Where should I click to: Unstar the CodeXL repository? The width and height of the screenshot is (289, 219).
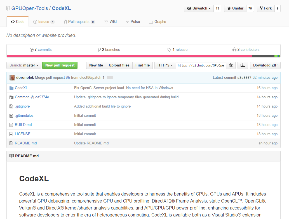pyautogui.click(x=235, y=8)
